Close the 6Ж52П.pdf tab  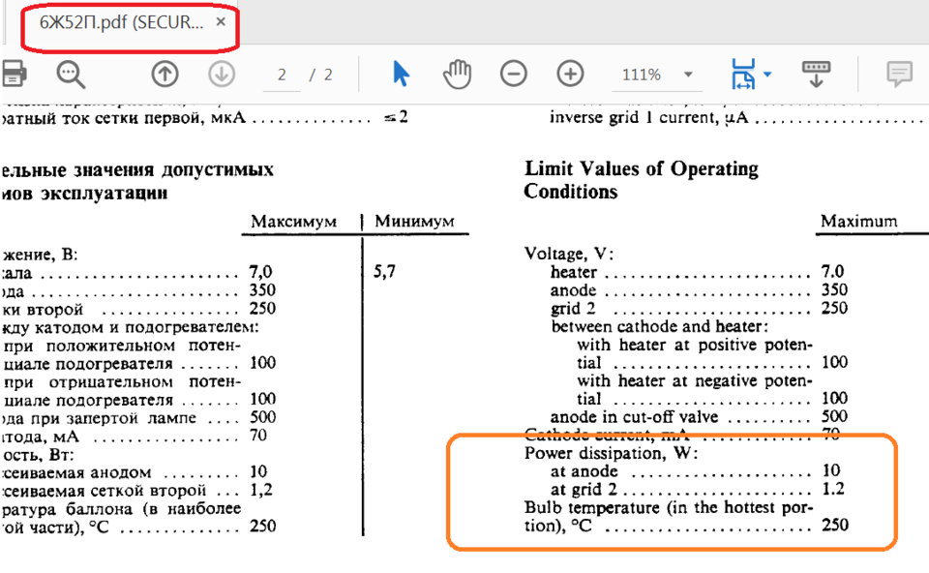221,22
